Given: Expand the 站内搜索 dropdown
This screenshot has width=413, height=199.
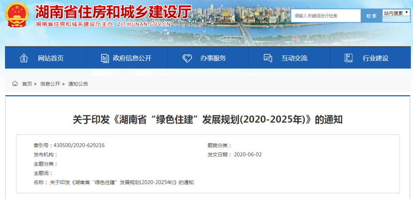Looking at the screenshot, I should point(397,13).
